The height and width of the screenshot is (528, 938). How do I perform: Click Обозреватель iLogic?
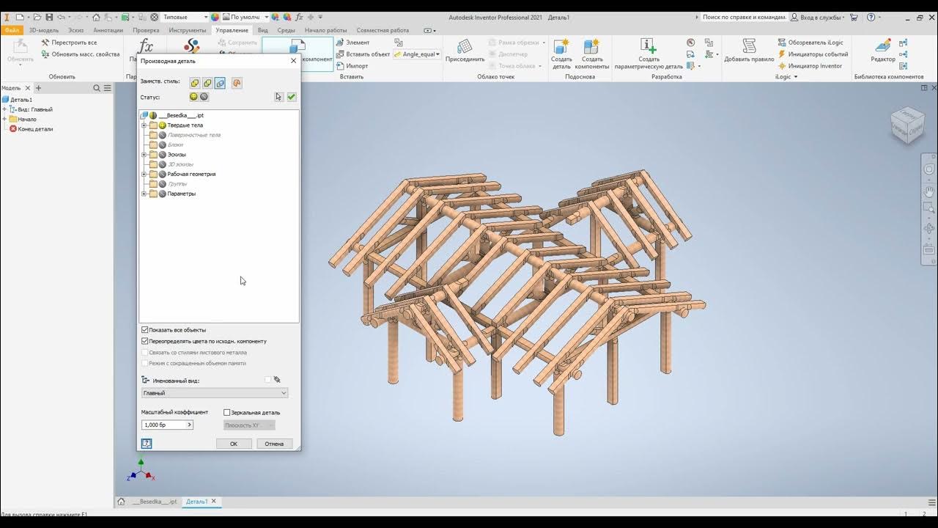[810, 43]
